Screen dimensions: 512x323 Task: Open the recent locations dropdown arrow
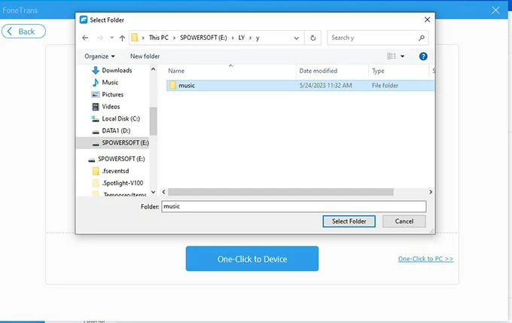[110, 38]
